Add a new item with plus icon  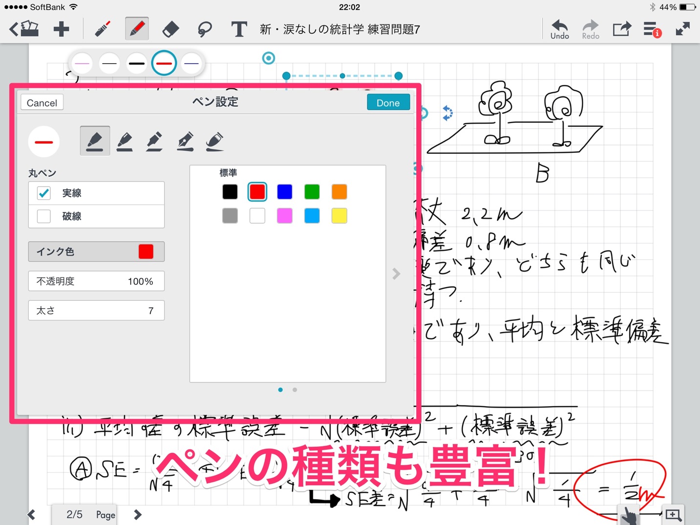tap(61, 29)
